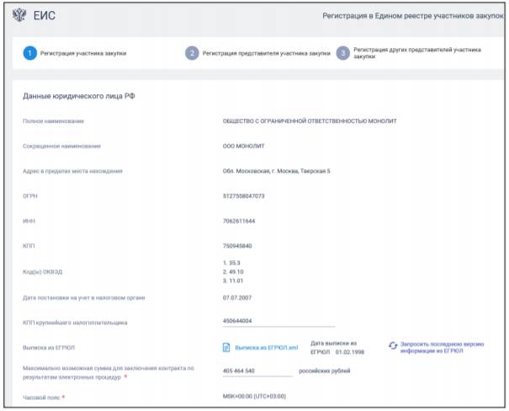Select the ИНН value 7062611644
The image size is (509, 411).
(239, 221)
